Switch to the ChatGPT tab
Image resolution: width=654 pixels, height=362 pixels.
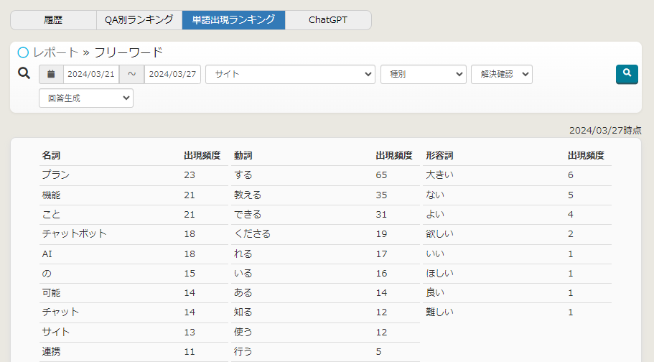coord(328,20)
